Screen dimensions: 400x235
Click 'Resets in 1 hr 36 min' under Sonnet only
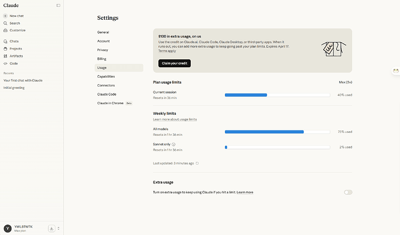168,150
